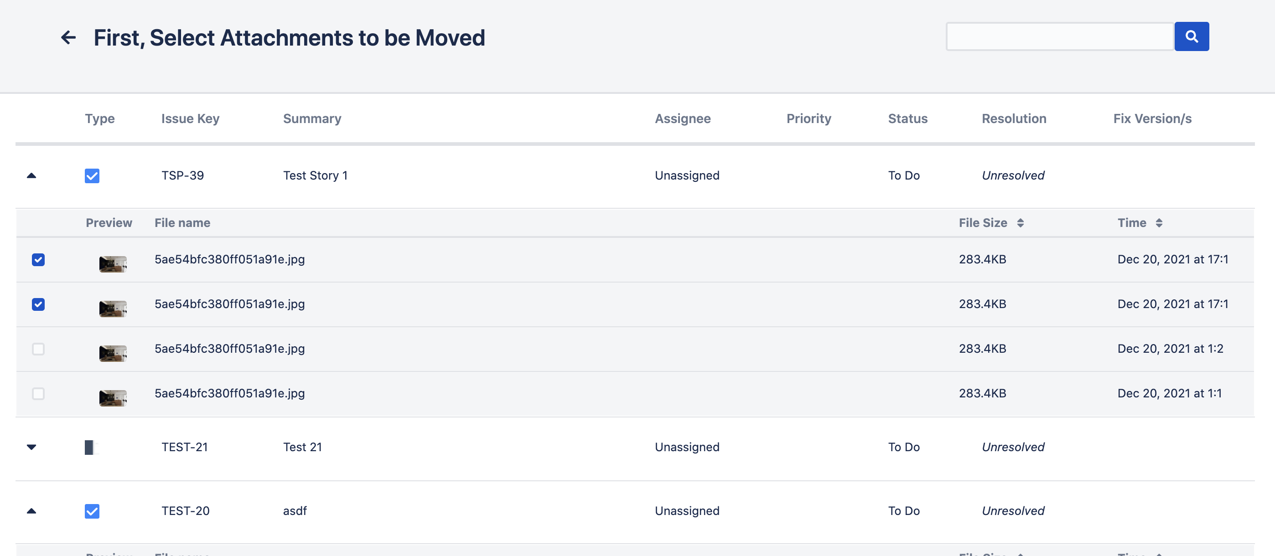Check the third attachment checkbox
This screenshot has height=556, width=1275.
[38, 349]
